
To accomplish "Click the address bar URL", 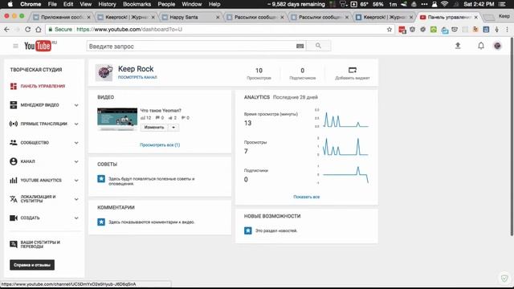I will pos(129,30).
